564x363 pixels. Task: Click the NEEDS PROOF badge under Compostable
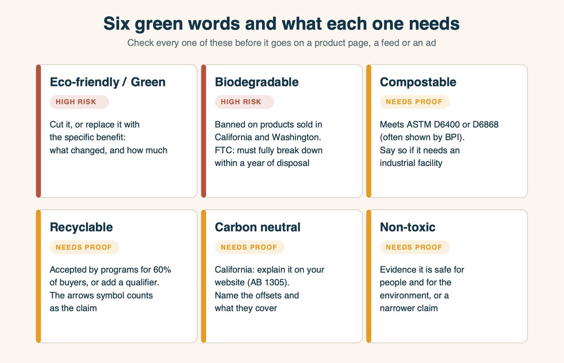click(x=415, y=102)
